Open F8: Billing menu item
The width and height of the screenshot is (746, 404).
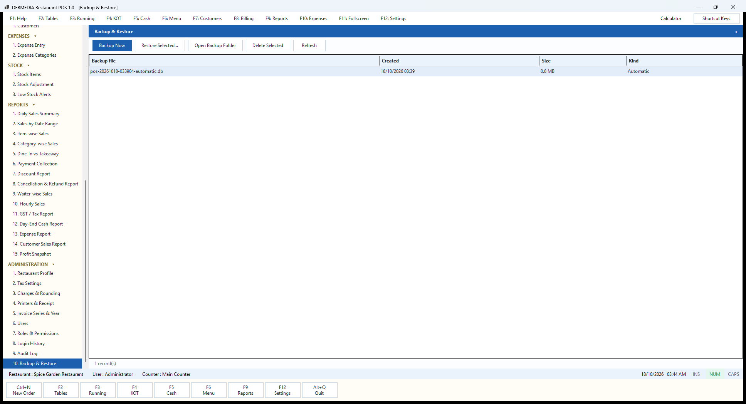(x=244, y=19)
